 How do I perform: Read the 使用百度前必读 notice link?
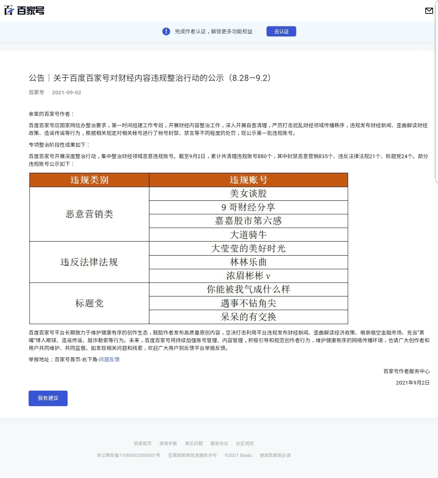click(x=275, y=455)
